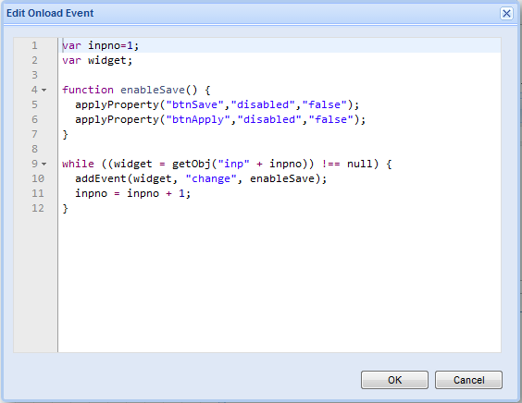This screenshot has height=403, width=522.
Task: Click "null" on line 9
Action: point(359,164)
